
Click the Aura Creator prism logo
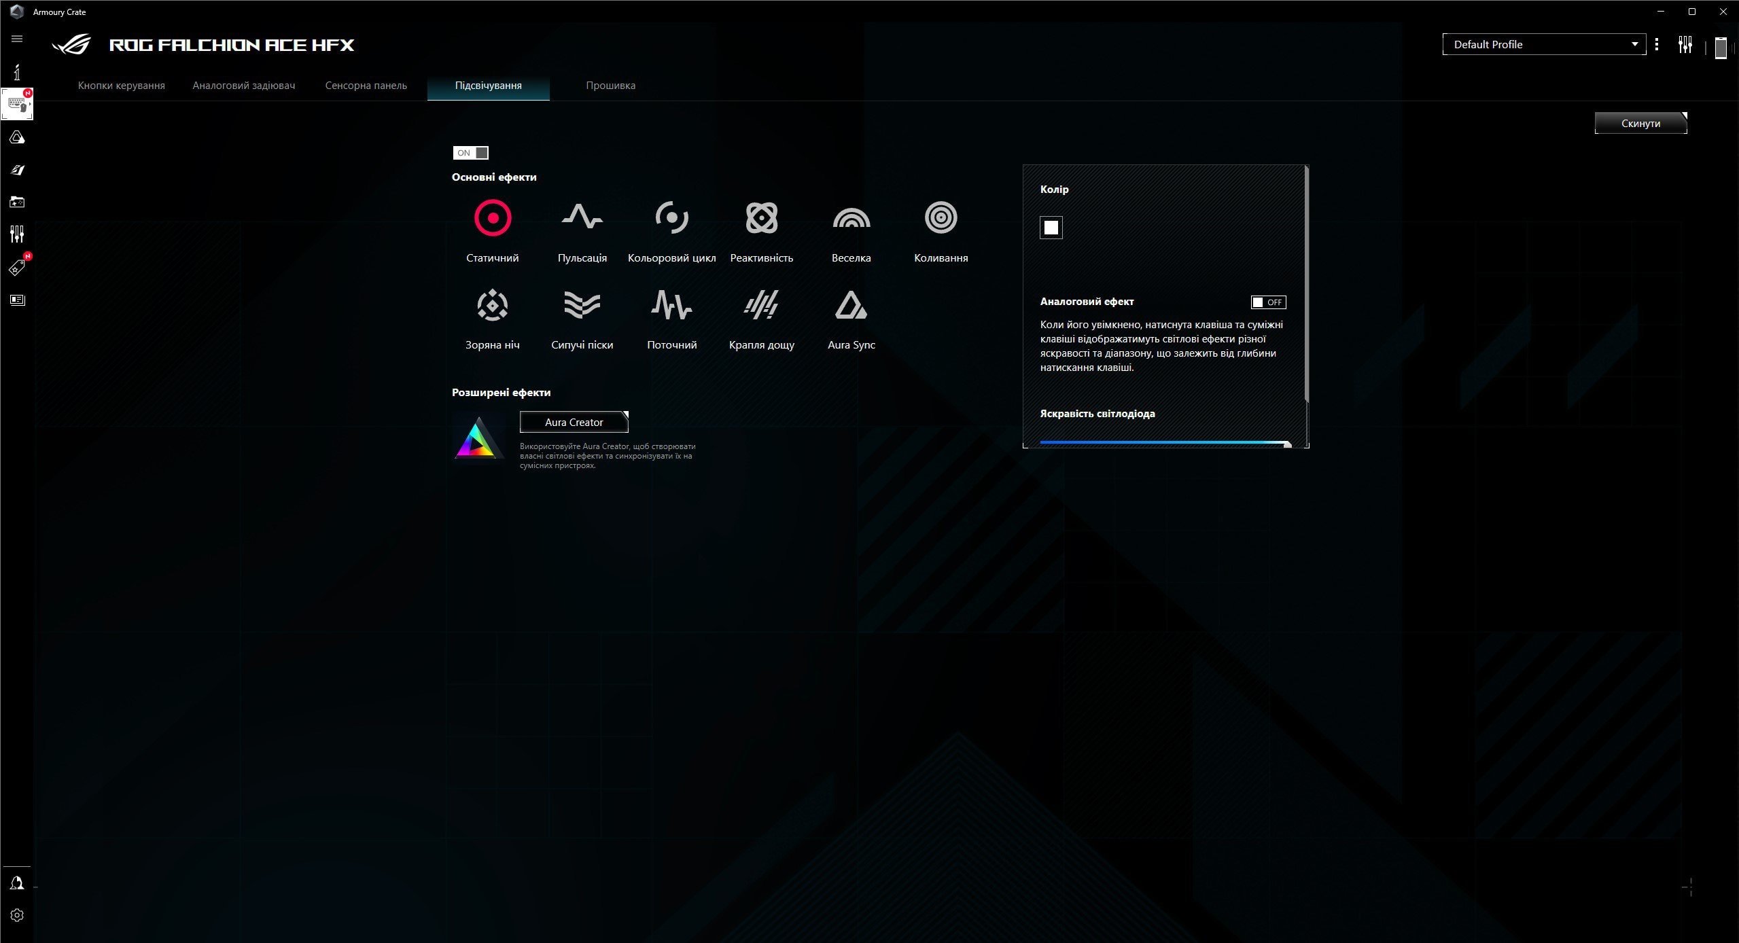coord(478,438)
